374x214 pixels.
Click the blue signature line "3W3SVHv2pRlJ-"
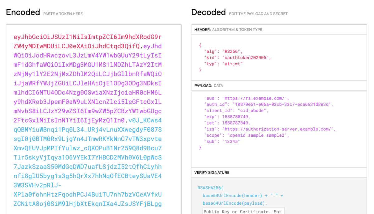[37, 185]
